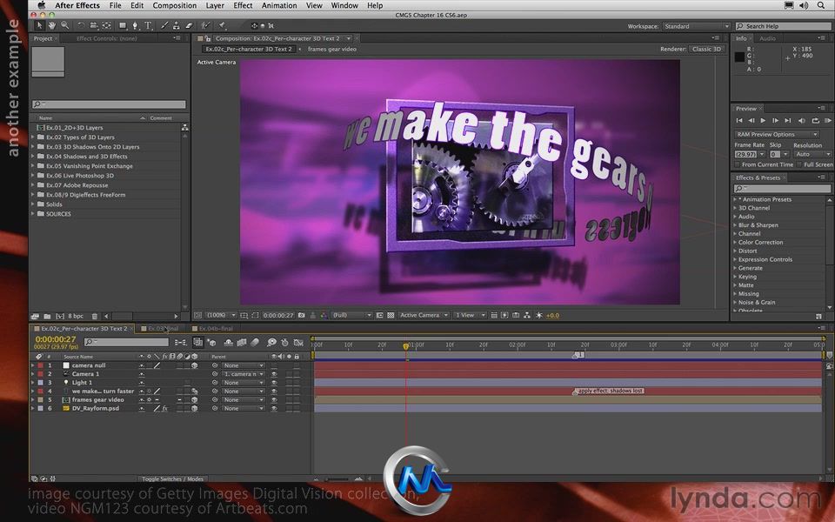Image resolution: width=835 pixels, height=522 pixels.
Task: Select the Eraser tool
Action: click(189, 25)
